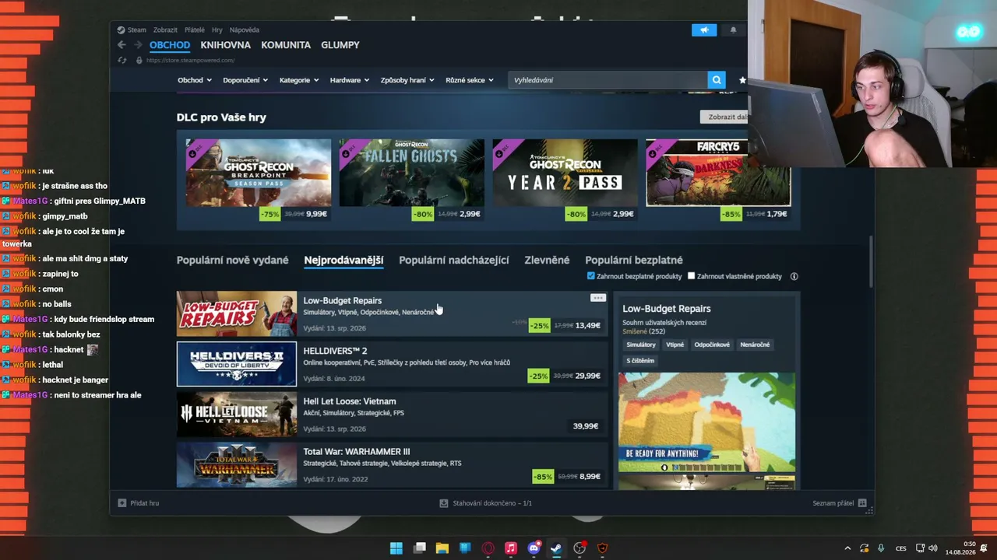Switch to the KNIHOVNA tab
Screen dimensions: 997x560
pyautogui.click(x=225, y=45)
